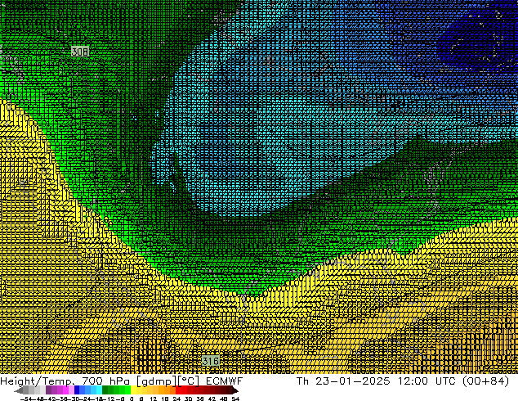The width and height of the screenshot is (518, 401).
Task: Select the 'Height/Temp. 700 hPa' title text
Action: point(65,381)
